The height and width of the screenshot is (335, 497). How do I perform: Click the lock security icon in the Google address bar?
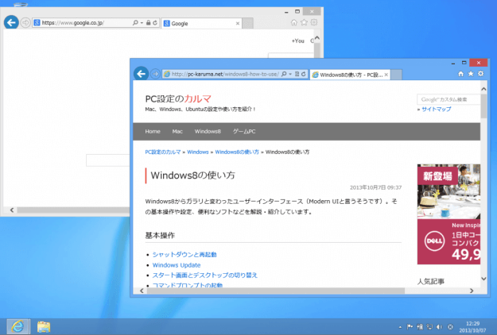pyautogui.click(x=148, y=23)
